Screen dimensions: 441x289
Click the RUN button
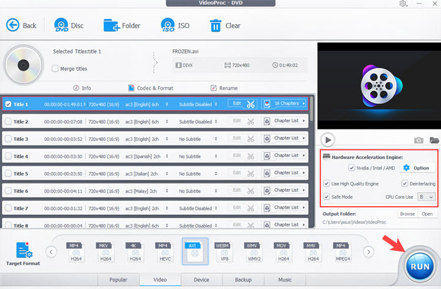pos(420,266)
